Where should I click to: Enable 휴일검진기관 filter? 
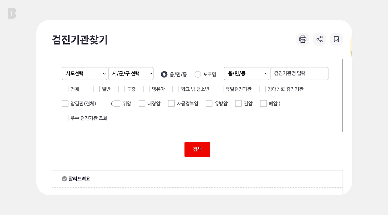click(x=220, y=89)
